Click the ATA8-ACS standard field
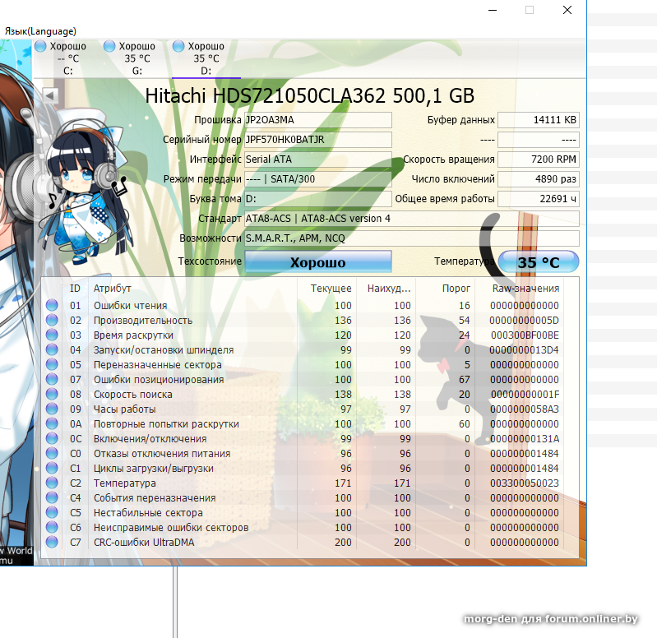This screenshot has width=657, height=638. pyautogui.click(x=412, y=218)
